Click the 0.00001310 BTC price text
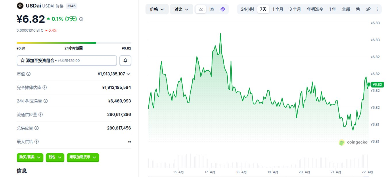This screenshot has height=177, width=391. coord(30,30)
